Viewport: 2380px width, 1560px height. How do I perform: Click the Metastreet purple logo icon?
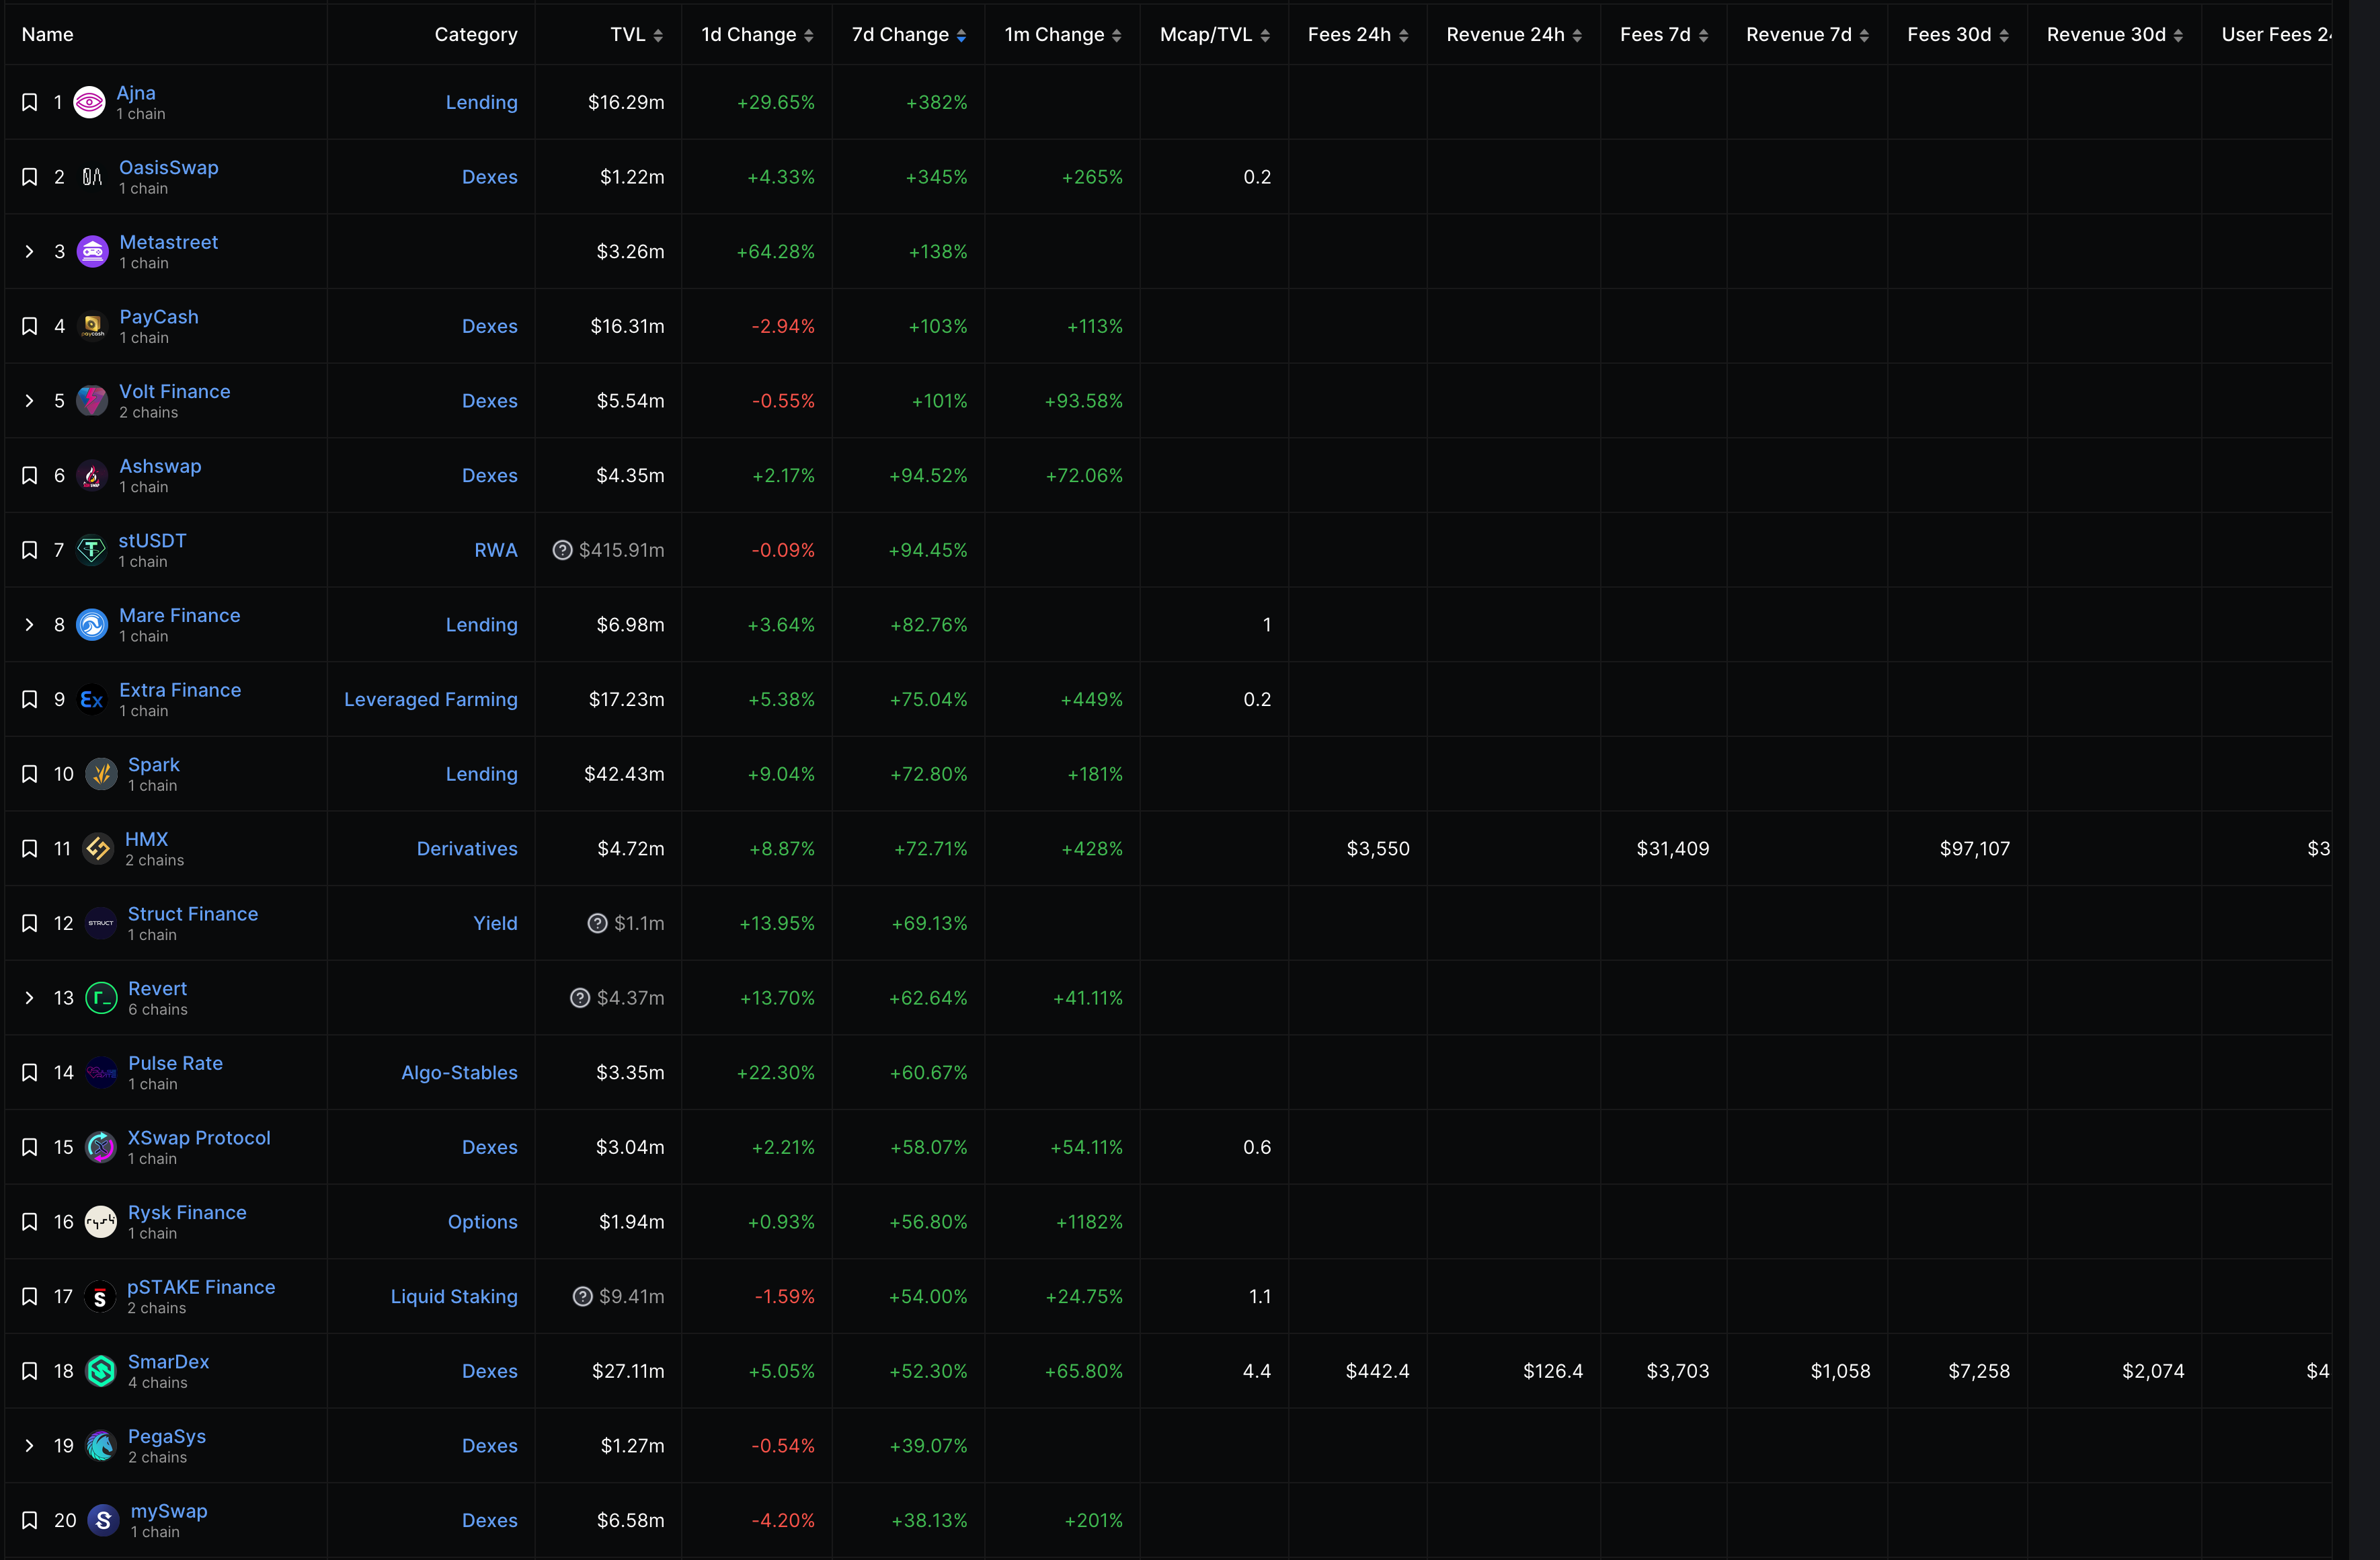[x=92, y=252]
